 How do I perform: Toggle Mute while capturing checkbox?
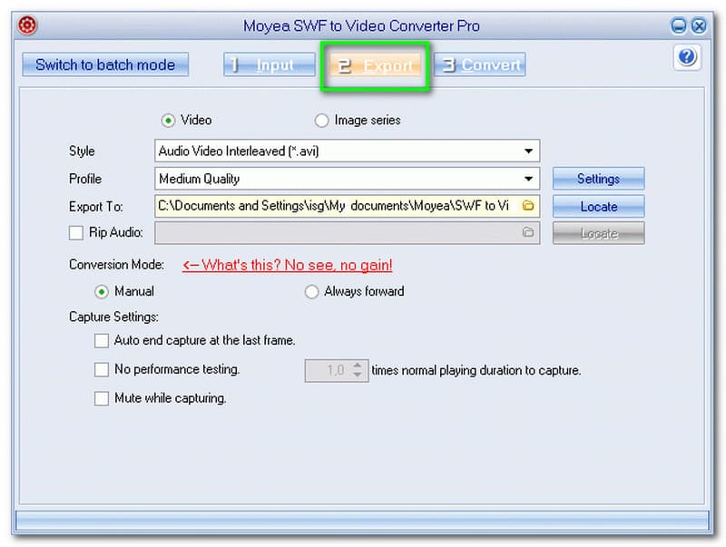point(102,398)
